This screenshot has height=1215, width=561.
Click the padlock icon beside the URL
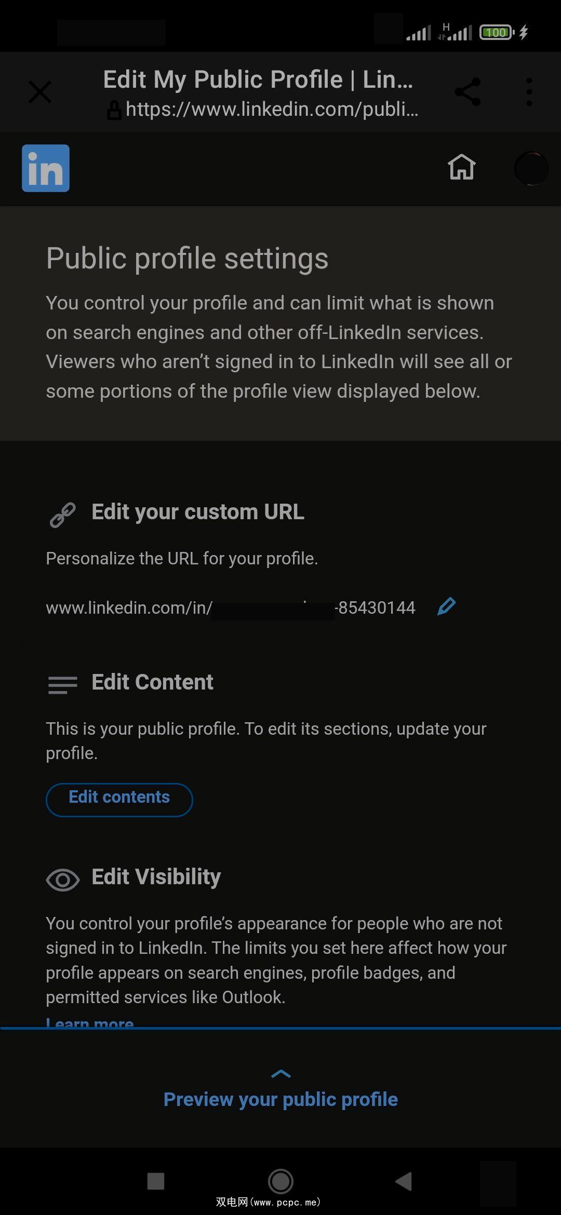(114, 110)
